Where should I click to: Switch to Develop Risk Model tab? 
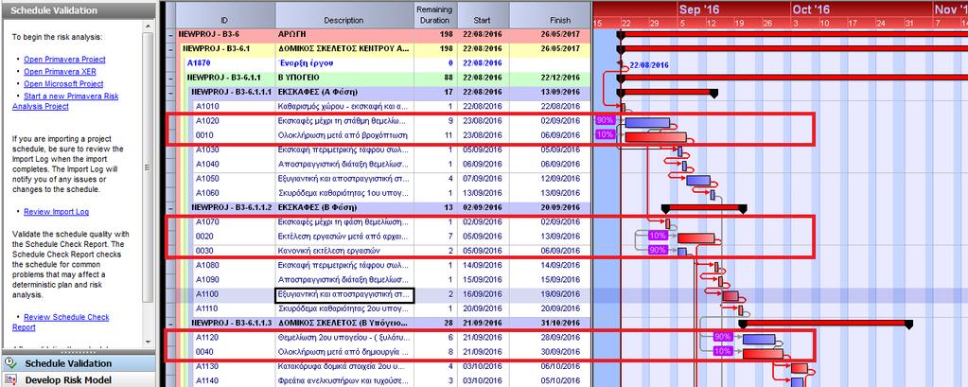(78, 379)
